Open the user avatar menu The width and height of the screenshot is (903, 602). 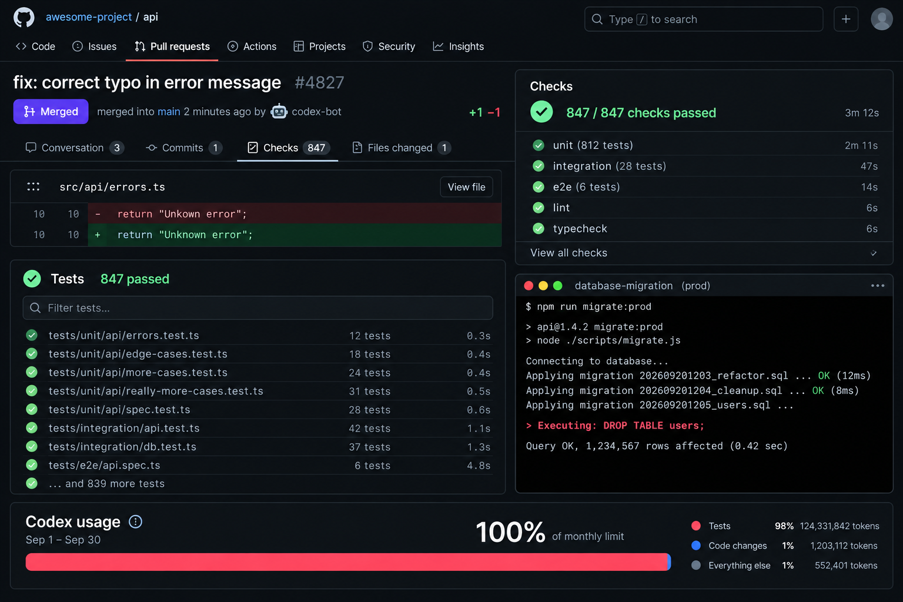pos(882,19)
